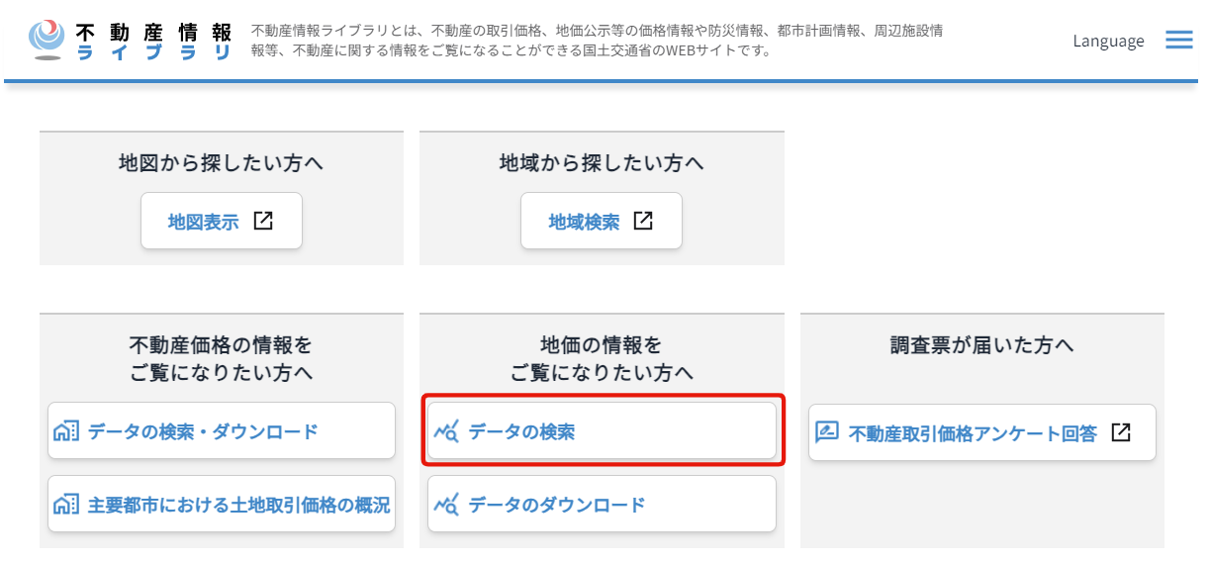Viewport: 1210px width, 564px height.
Task: Open 主要都市における土地取引価格の概況
Action: (x=222, y=504)
